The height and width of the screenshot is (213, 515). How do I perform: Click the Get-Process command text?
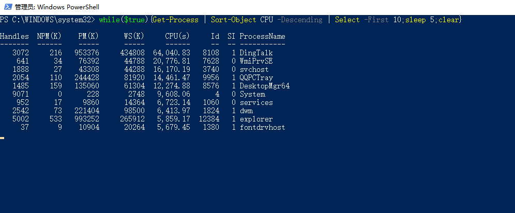(176, 20)
